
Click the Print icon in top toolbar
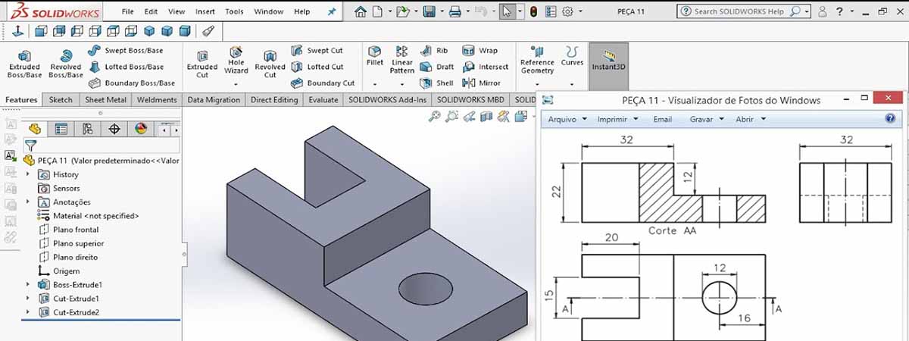[x=454, y=11]
